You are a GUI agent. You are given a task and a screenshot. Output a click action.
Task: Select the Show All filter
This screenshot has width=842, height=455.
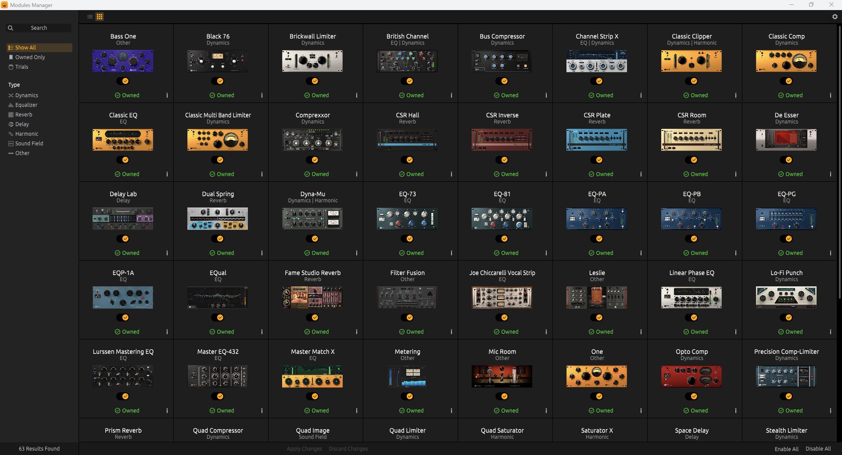[x=39, y=48]
